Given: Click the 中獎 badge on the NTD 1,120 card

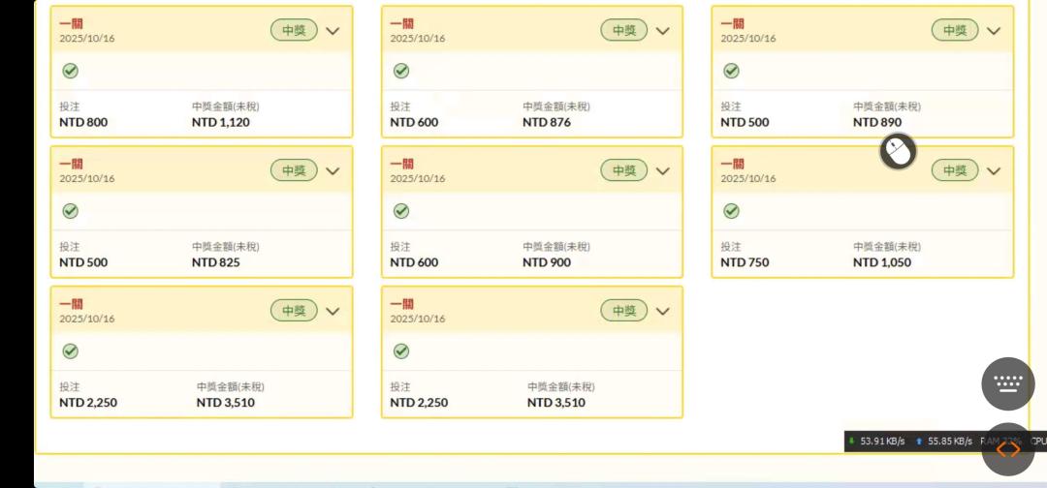Looking at the screenshot, I should pos(294,31).
